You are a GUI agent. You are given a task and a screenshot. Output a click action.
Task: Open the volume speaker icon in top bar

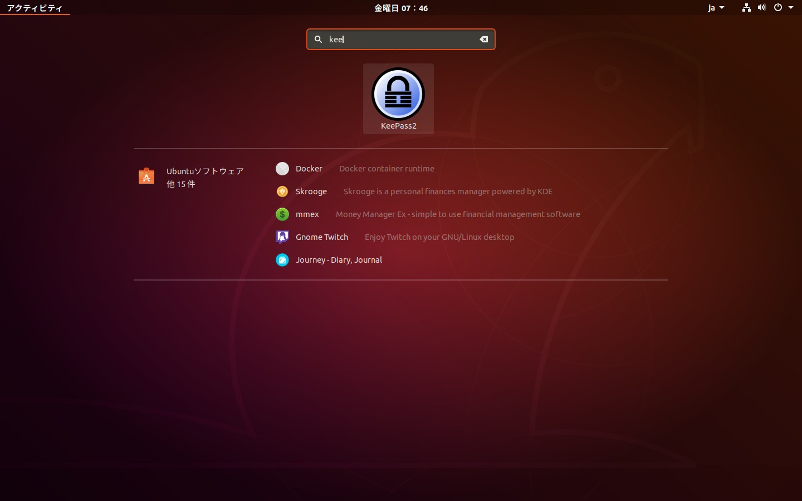click(x=762, y=8)
